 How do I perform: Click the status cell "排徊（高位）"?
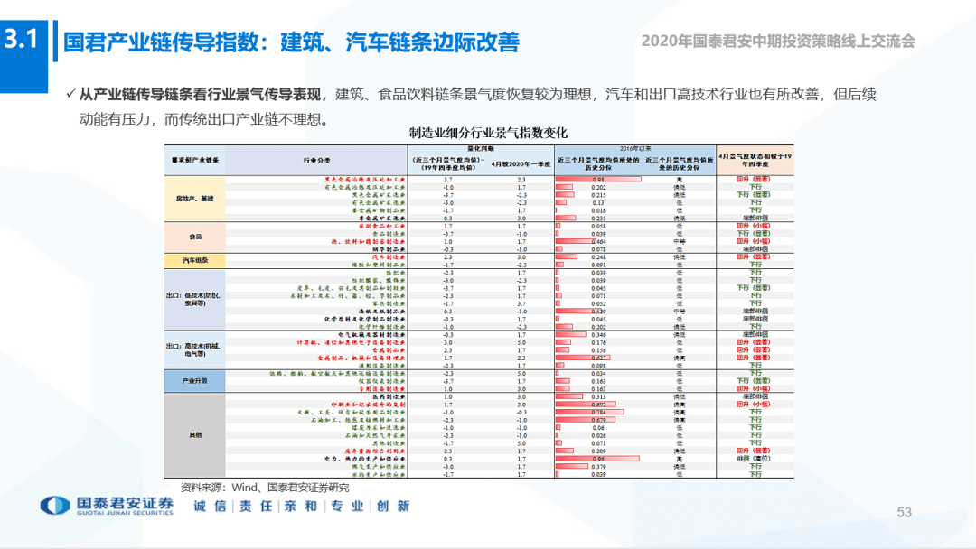point(755,459)
